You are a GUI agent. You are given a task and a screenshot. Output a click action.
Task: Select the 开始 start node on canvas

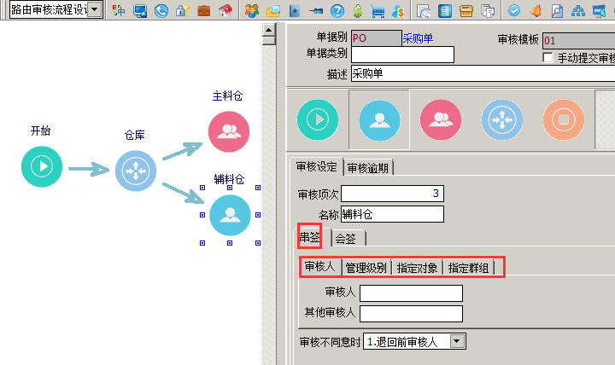tap(42, 166)
